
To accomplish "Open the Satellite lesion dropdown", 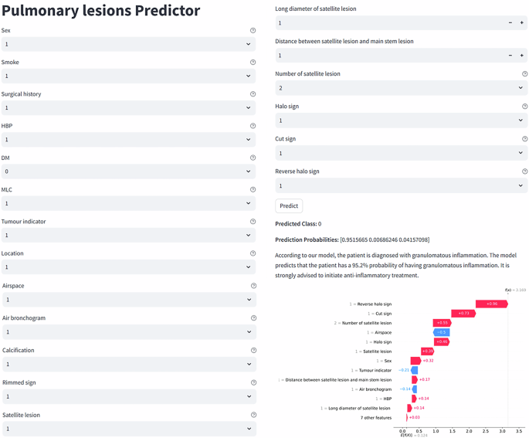I will click(x=128, y=428).
